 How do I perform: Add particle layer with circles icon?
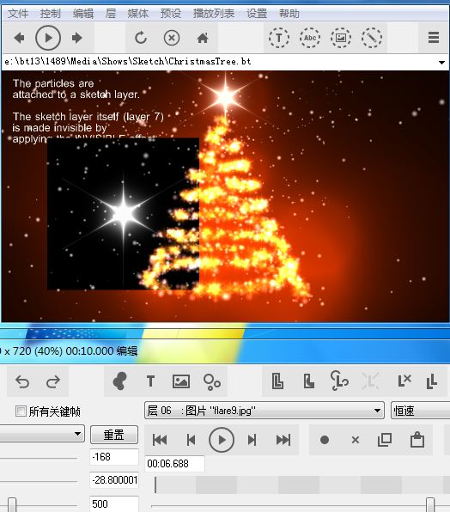(x=212, y=381)
